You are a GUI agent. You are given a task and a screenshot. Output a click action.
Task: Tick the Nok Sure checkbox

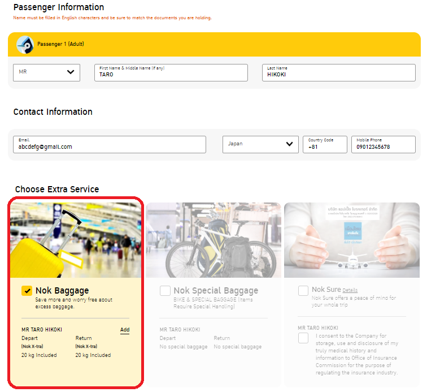pos(303,291)
